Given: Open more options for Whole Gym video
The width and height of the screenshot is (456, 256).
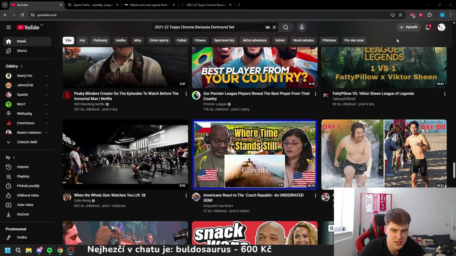Looking at the screenshot, I should coord(186,196).
